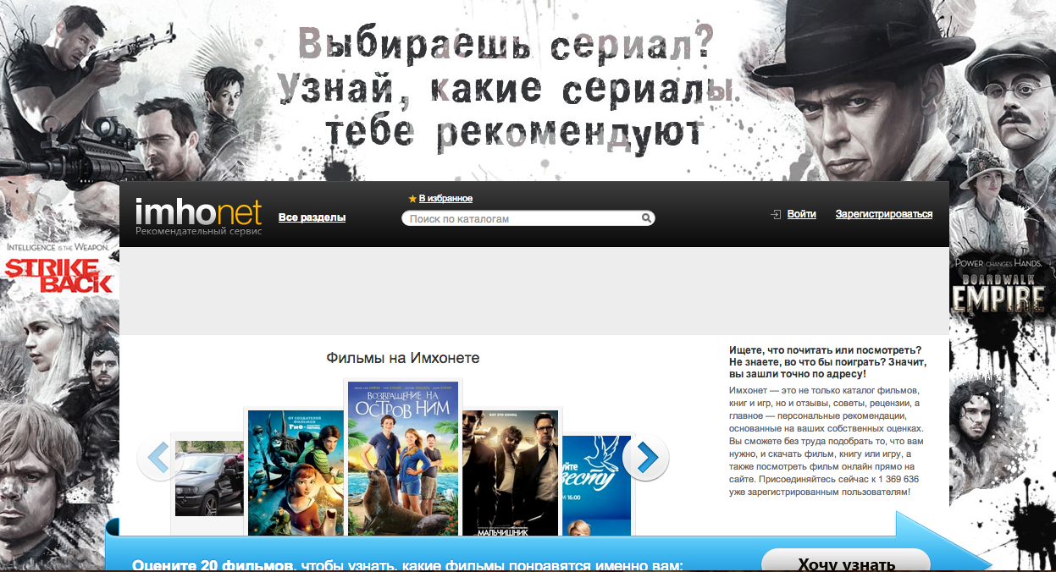Click В избранное link
The height and width of the screenshot is (572, 1056).
click(445, 199)
